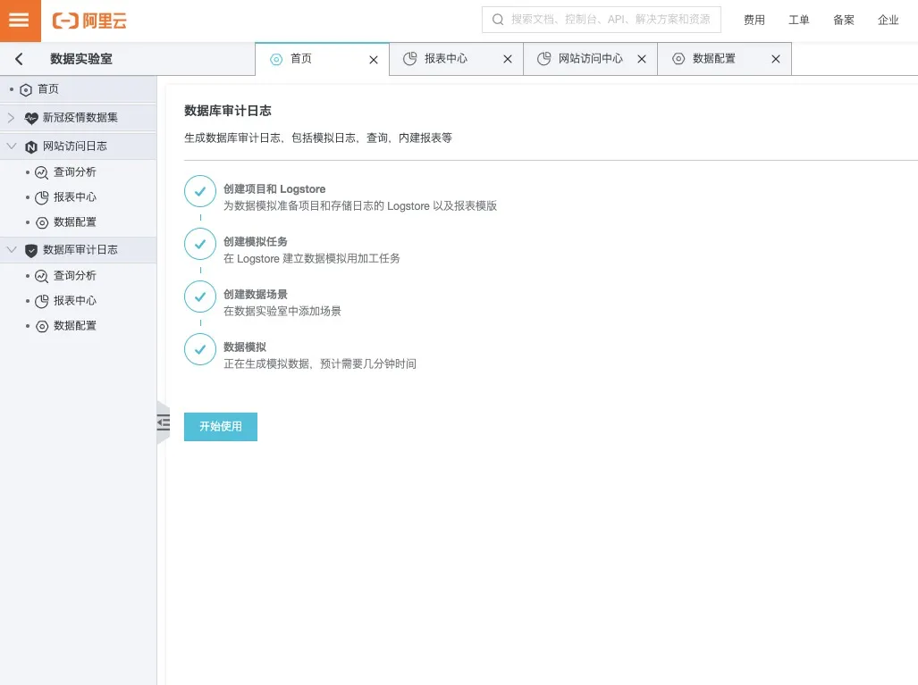Click the pie icon on 报表中心 tab
The image size is (918, 685).
click(x=409, y=58)
